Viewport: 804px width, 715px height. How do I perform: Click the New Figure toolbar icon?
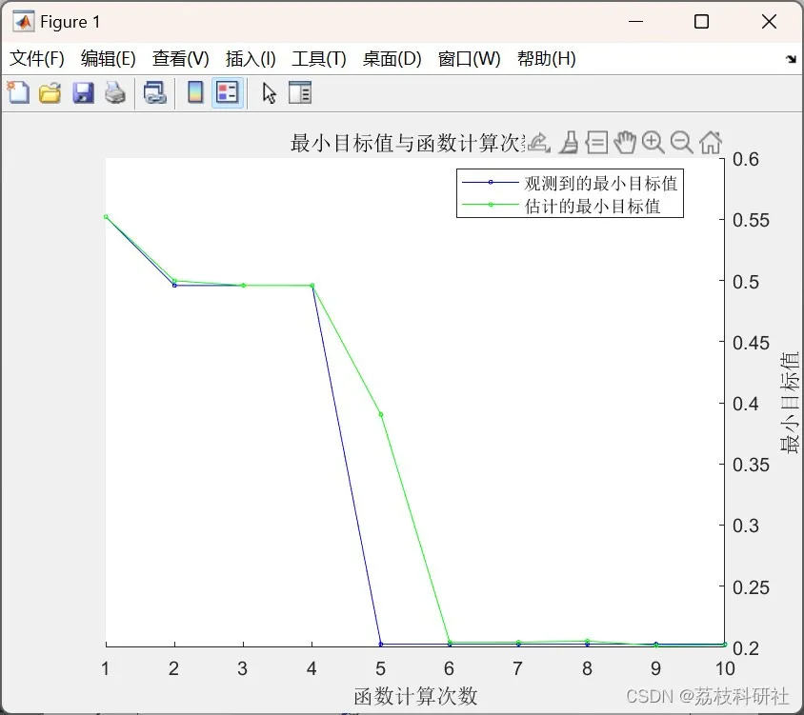[x=18, y=92]
